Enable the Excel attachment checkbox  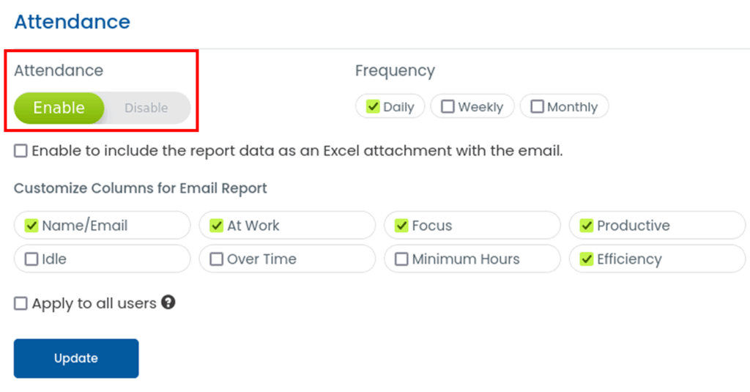click(21, 152)
